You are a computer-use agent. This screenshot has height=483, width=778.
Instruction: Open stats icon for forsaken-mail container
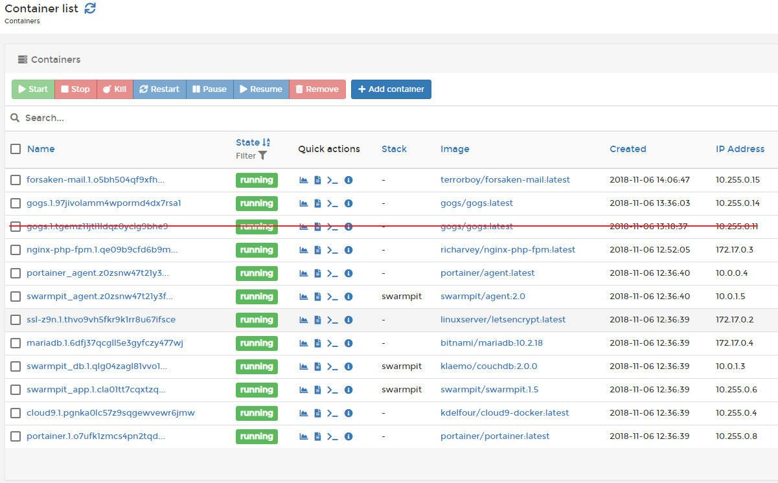(303, 180)
